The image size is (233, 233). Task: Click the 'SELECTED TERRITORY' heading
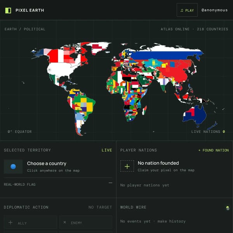click(27, 150)
